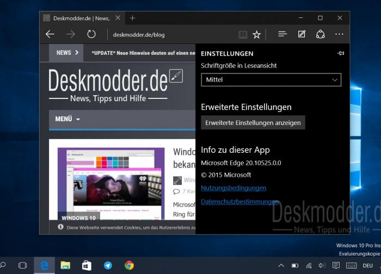The width and height of the screenshot is (381, 274).
Task: Go back with the Edge back arrow
Action: coord(50,34)
